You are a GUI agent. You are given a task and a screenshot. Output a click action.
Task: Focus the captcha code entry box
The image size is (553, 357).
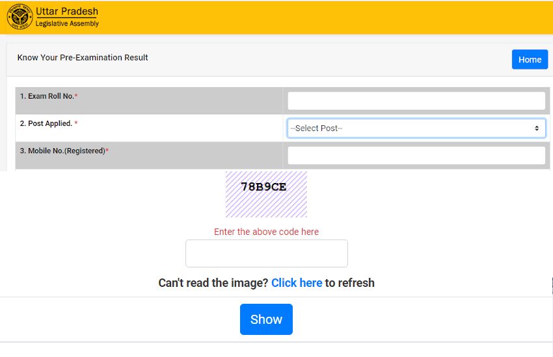pyautogui.click(x=266, y=254)
